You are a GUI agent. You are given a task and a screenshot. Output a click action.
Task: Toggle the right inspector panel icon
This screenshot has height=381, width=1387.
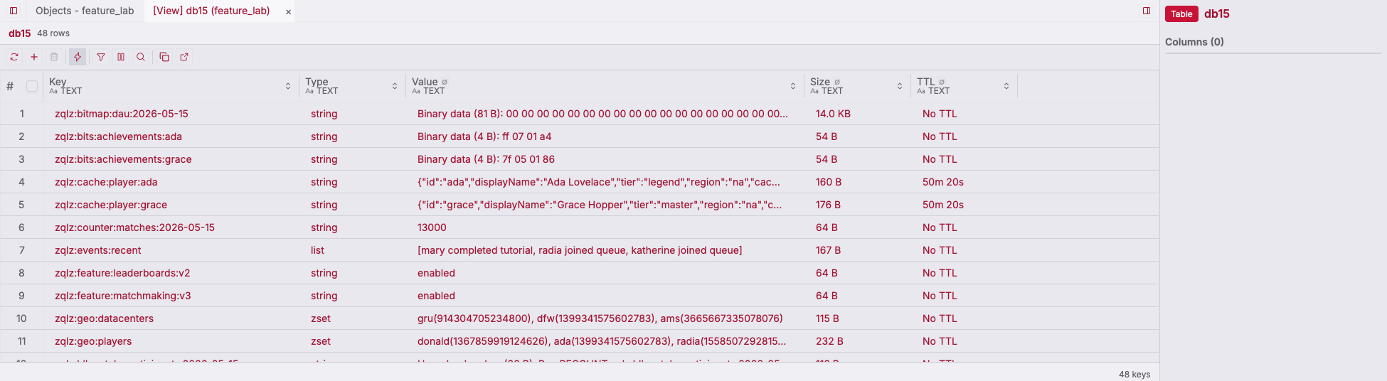(1147, 11)
